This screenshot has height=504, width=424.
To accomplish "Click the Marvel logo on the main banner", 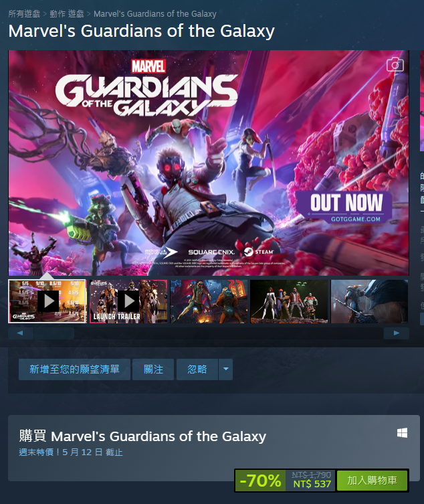I will coord(148,66).
